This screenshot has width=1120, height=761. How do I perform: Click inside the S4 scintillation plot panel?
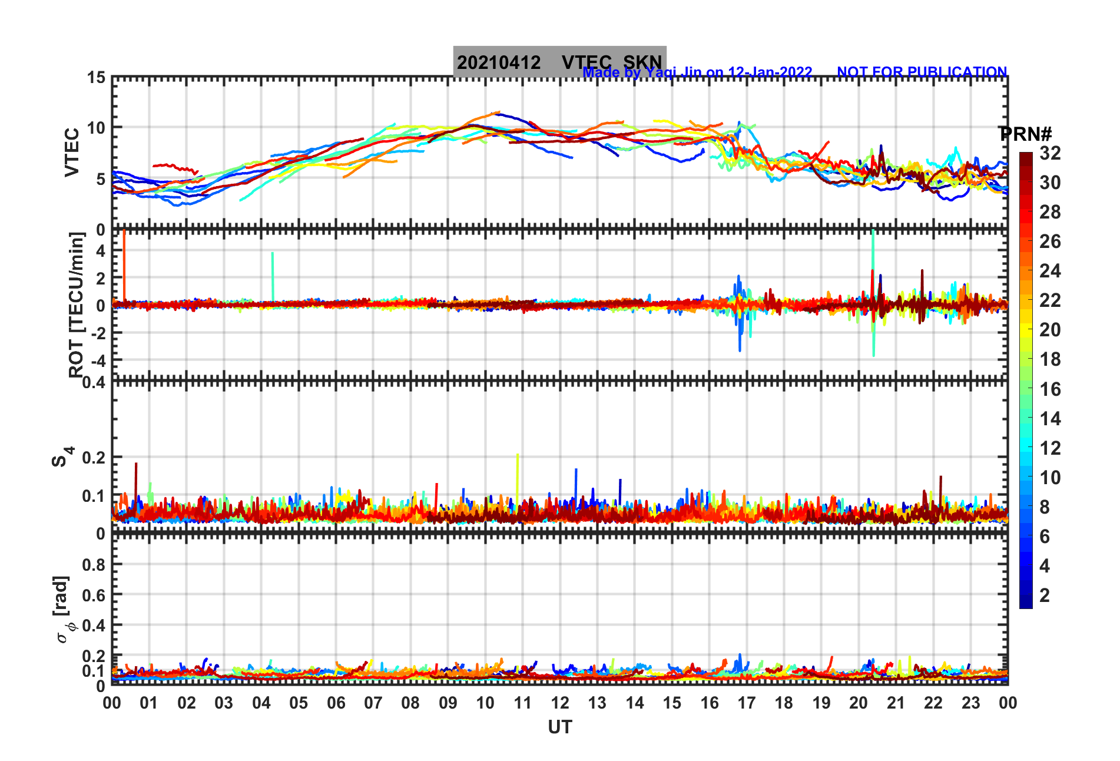click(x=560, y=458)
